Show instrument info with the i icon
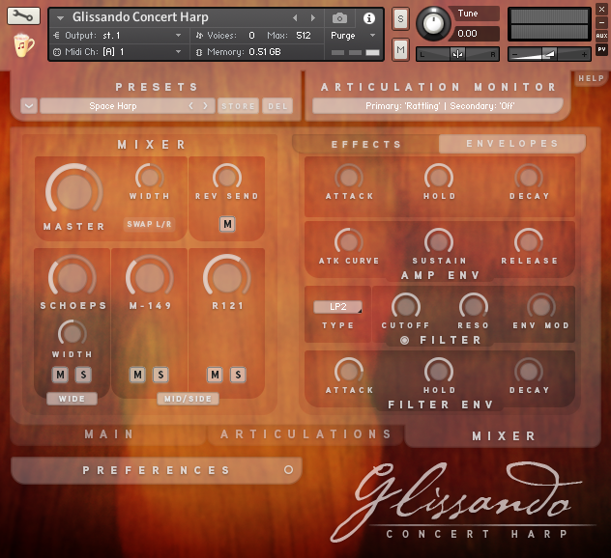 (x=369, y=18)
